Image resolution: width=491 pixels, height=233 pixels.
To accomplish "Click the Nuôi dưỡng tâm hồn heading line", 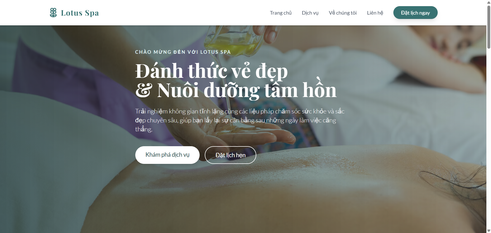I will pos(236,90).
